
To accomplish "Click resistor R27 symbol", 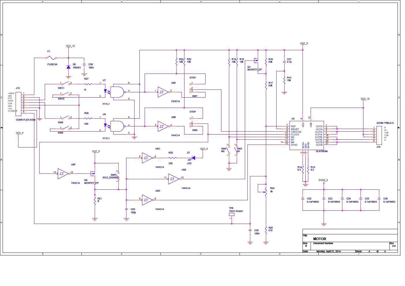I will [x=88, y=84].
